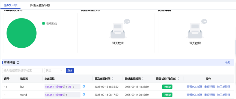Sort by 修复状态 column
Image resolution: width=236 pixels, height=99 pixels.
click(178, 79)
